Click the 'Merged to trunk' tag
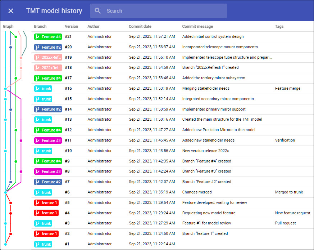The image size is (314, 250). pos(289,192)
